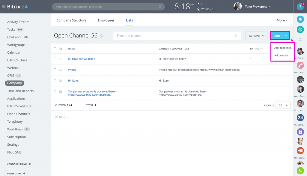307x176 pixels.
Task: Choose Add response from the menu
Action: (x=283, y=48)
